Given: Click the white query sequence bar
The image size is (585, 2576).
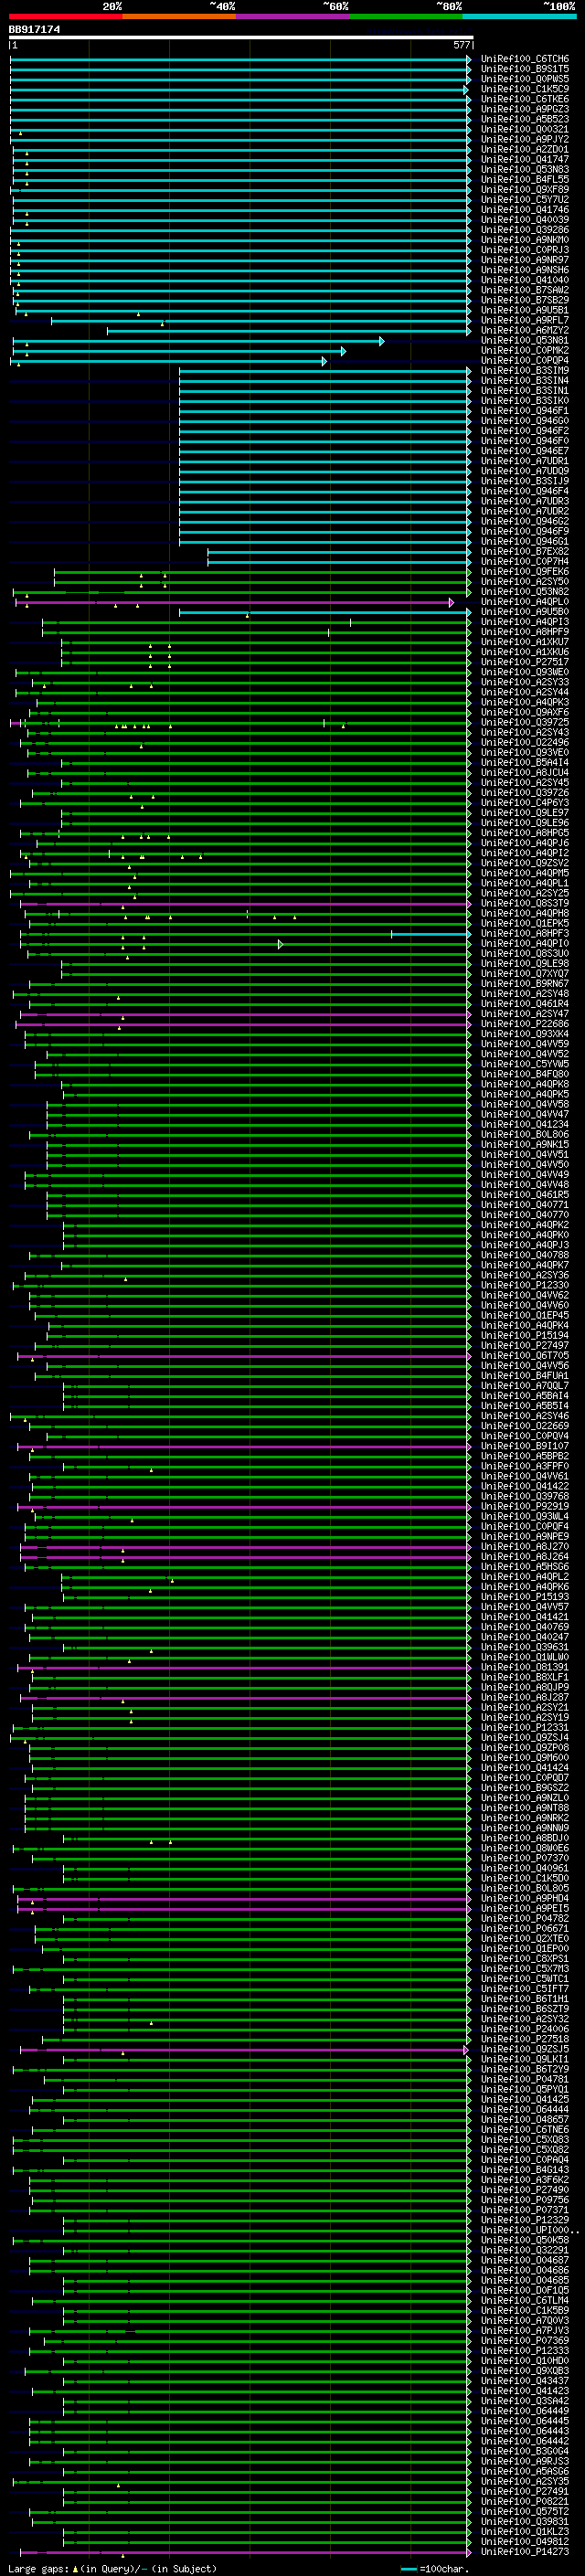Looking at the screenshot, I should click(241, 38).
